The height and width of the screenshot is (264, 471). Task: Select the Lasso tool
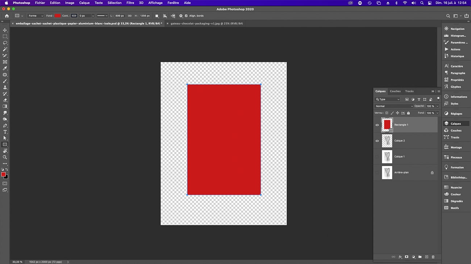[x=5, y=43]
